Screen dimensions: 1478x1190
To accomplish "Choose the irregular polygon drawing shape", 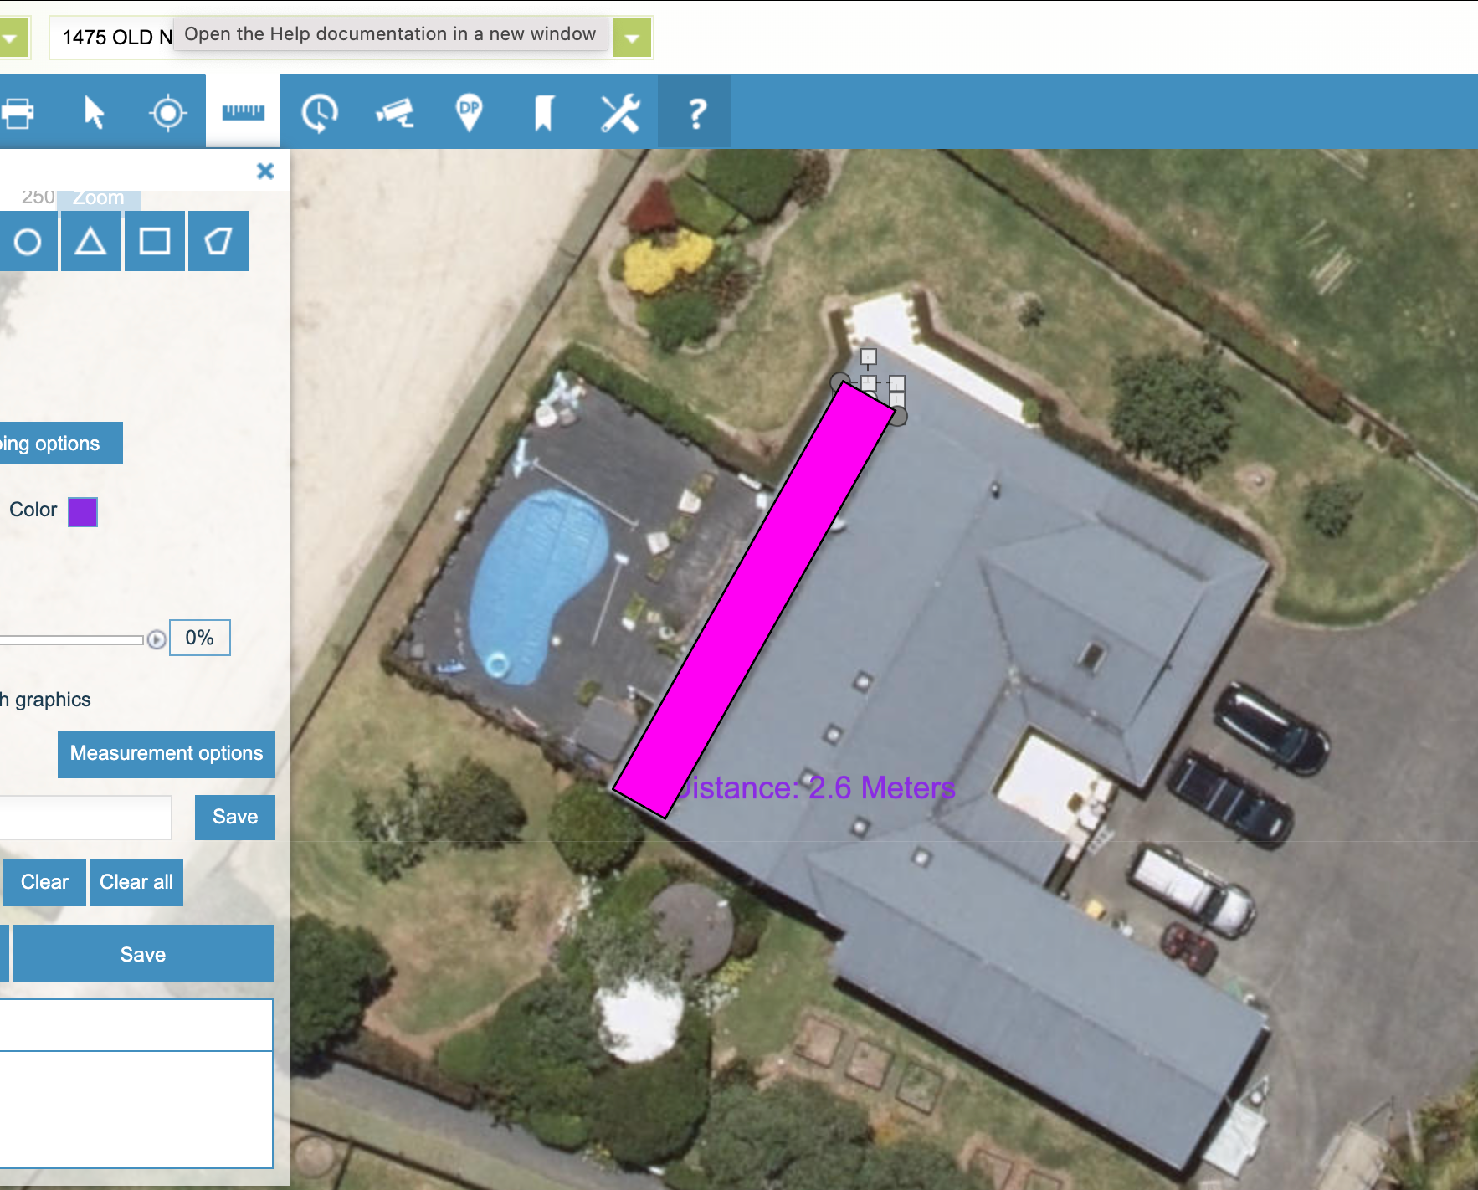I will tap(218, 242).
